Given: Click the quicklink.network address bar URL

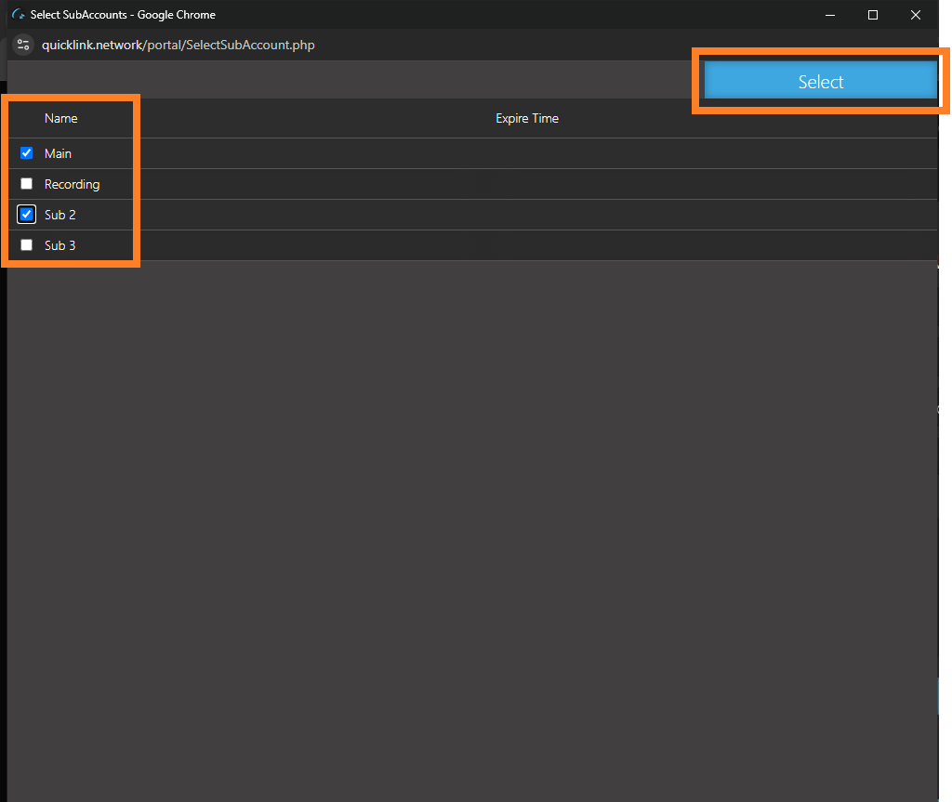Looking at the screenshot, I should click(x=177, y=45).
